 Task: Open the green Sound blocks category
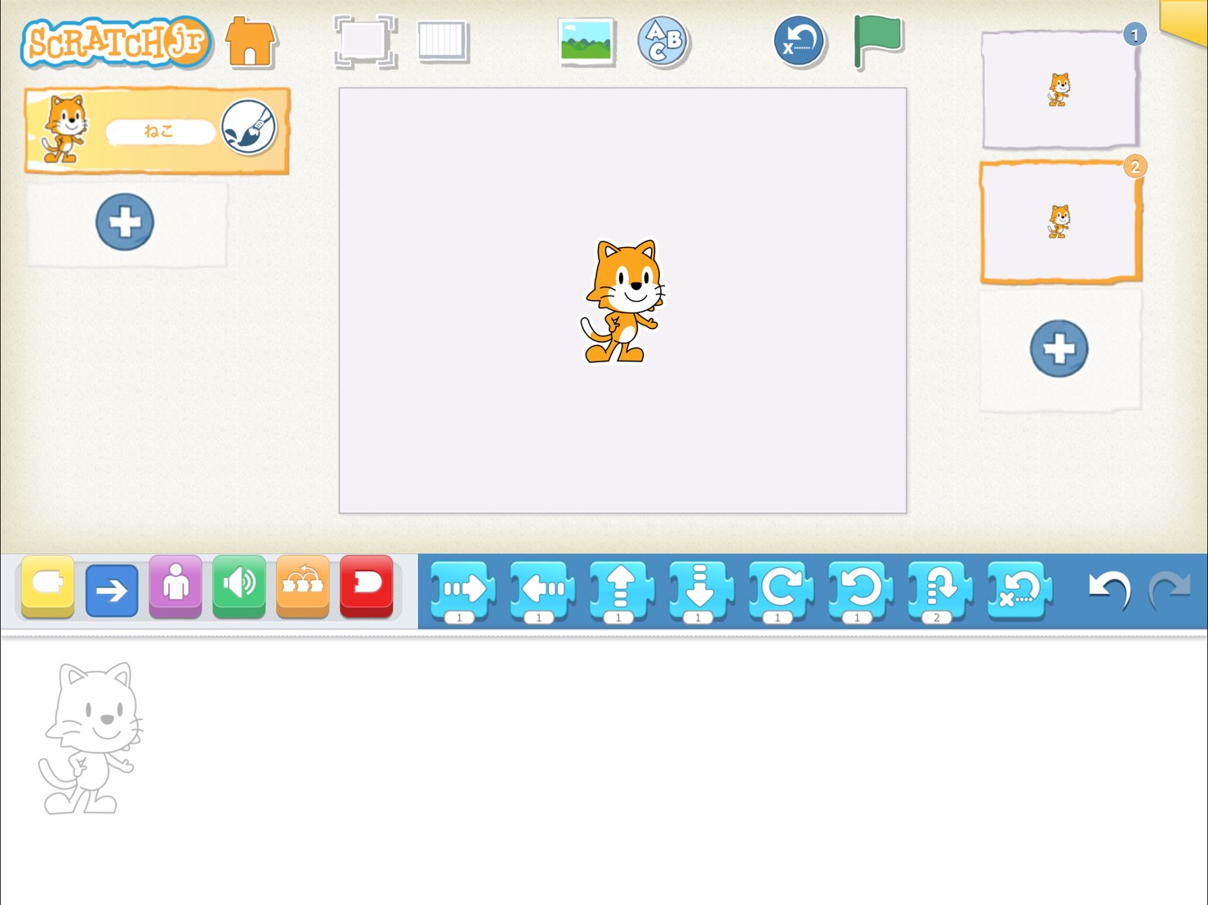(239, 586)
